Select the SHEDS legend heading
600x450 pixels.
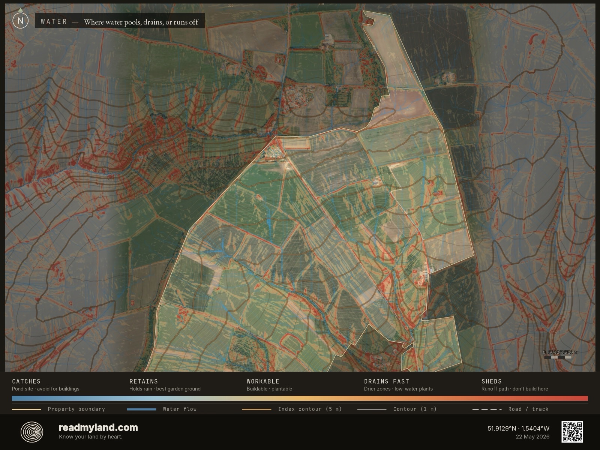[492, 381]
